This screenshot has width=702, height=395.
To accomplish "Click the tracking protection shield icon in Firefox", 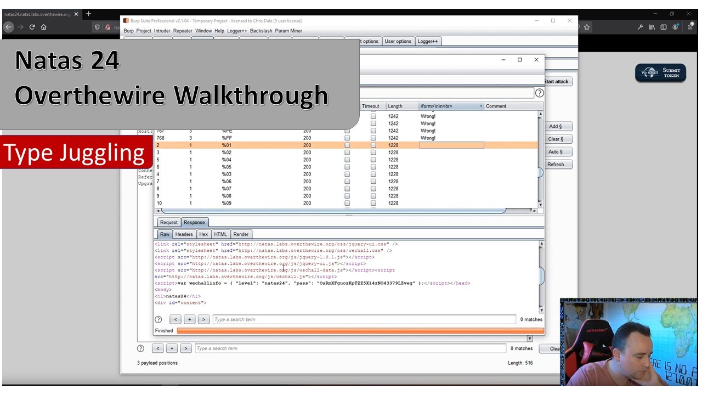I will tap(98, 27).
